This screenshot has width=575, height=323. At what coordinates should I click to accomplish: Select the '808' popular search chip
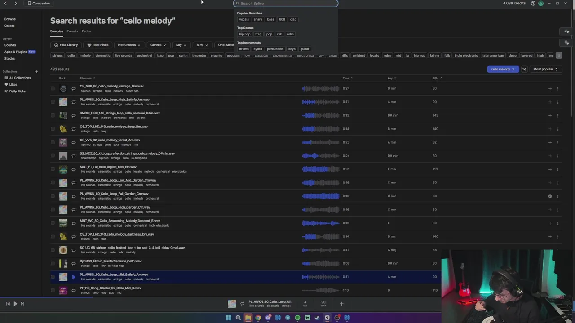(x=282, y=19)
